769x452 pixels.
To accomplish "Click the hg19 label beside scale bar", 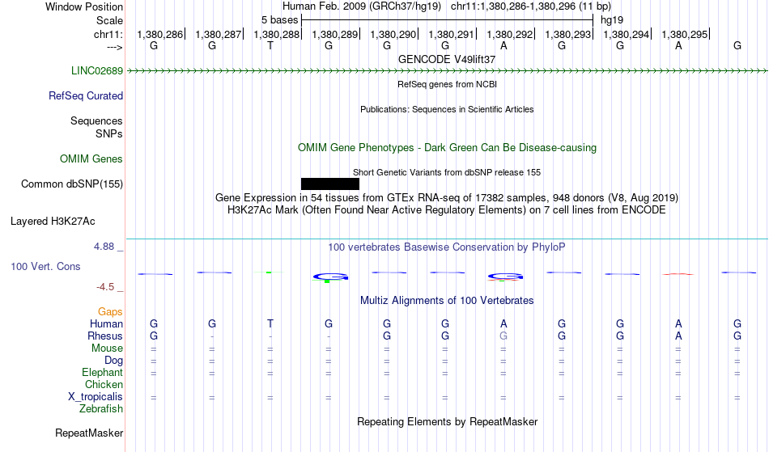I will 612,20.
